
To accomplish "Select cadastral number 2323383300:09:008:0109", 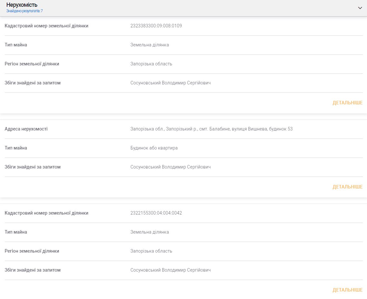I will [156, 26].
